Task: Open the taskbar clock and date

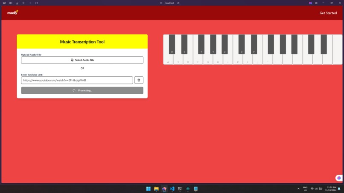Action: (331, 189)
